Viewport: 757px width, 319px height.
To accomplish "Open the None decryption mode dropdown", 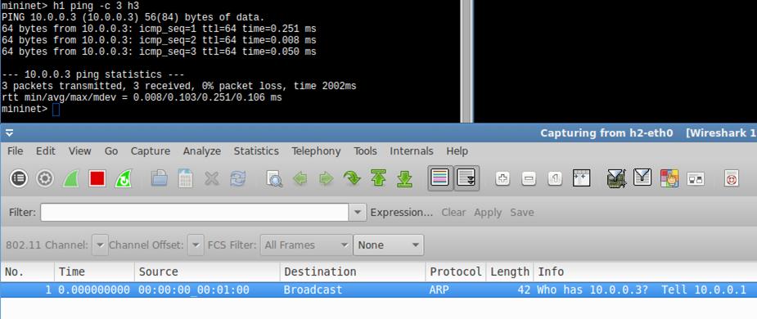I will click(x=389, y=245).
